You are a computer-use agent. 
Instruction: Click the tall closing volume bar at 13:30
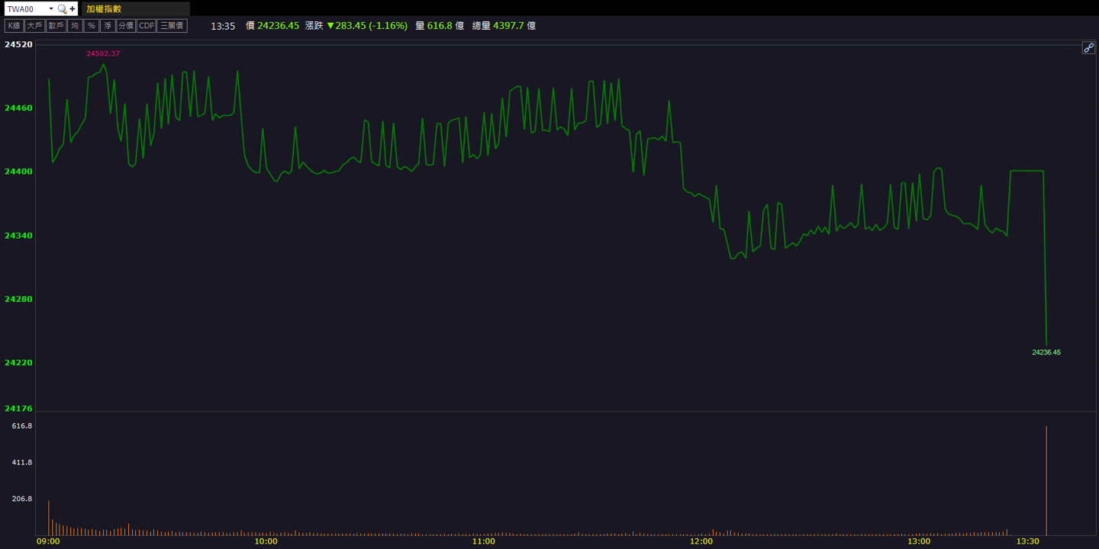1046,480
